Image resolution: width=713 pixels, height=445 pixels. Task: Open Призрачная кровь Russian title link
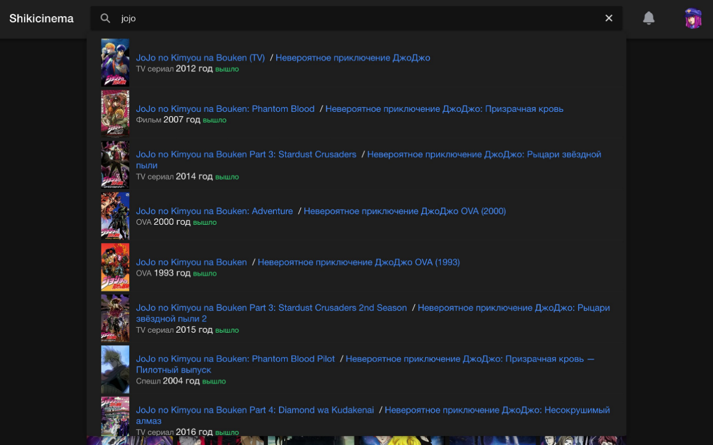coord(445,109)
